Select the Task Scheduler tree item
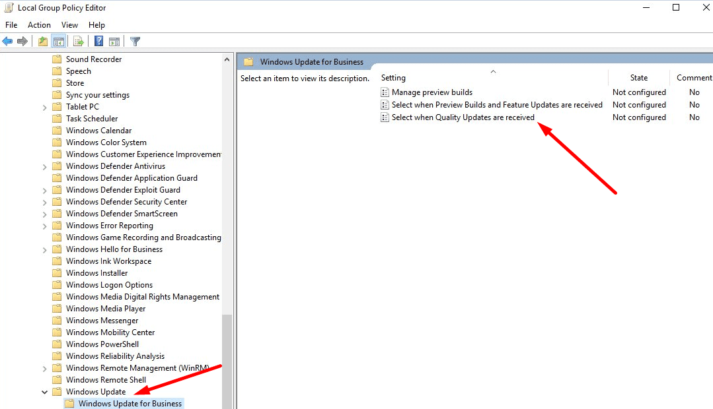The image size is (713, 409). (91, 119)
